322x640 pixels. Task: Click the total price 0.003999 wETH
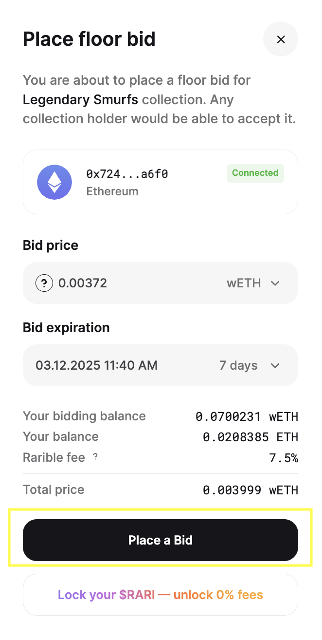click(250, 490)
